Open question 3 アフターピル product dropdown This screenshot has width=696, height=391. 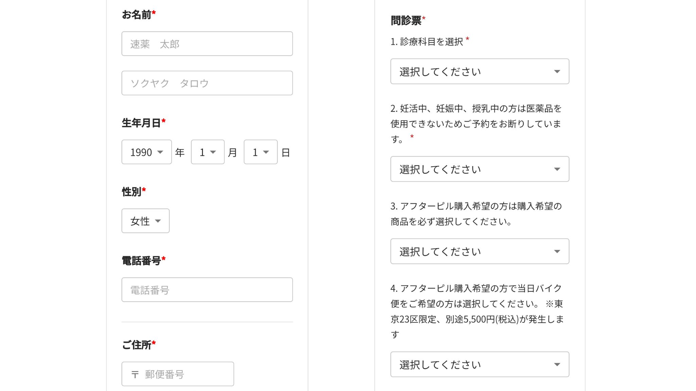[480, 252]
